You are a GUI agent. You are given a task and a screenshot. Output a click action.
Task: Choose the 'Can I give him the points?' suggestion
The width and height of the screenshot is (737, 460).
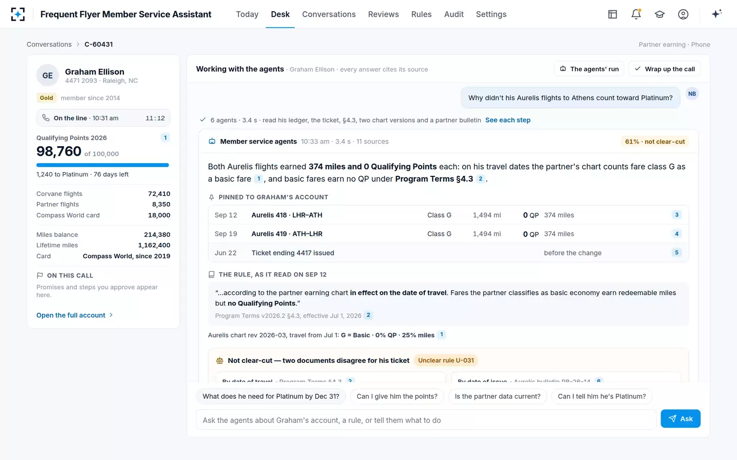click(397, 397)
